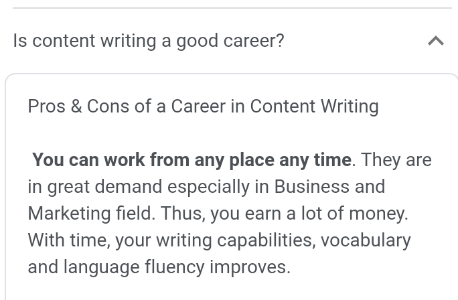
Task: Click the word 'career?' in the question
Action: pos(254,41)
